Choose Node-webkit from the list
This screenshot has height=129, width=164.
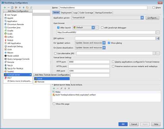click(x=18, y=56)
